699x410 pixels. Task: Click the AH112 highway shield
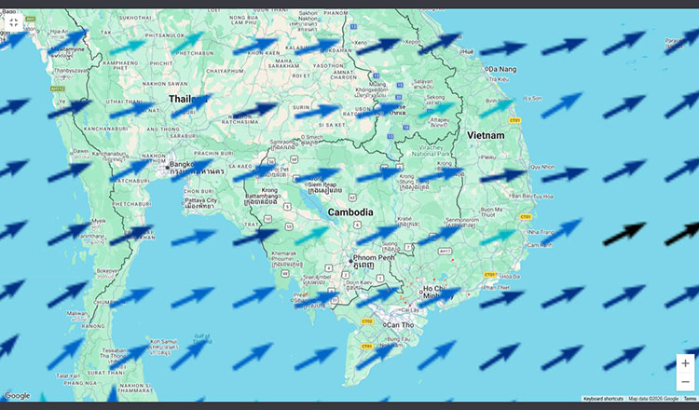pos(58,89)
